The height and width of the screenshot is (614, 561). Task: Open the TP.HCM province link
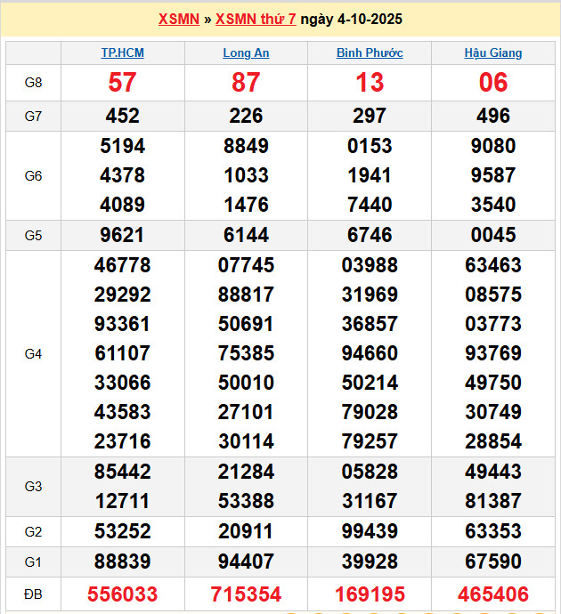click(122, 53)
